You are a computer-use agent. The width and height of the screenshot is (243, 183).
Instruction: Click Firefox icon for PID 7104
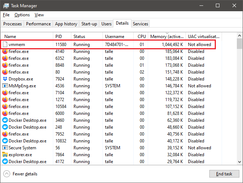click(5, 92)
